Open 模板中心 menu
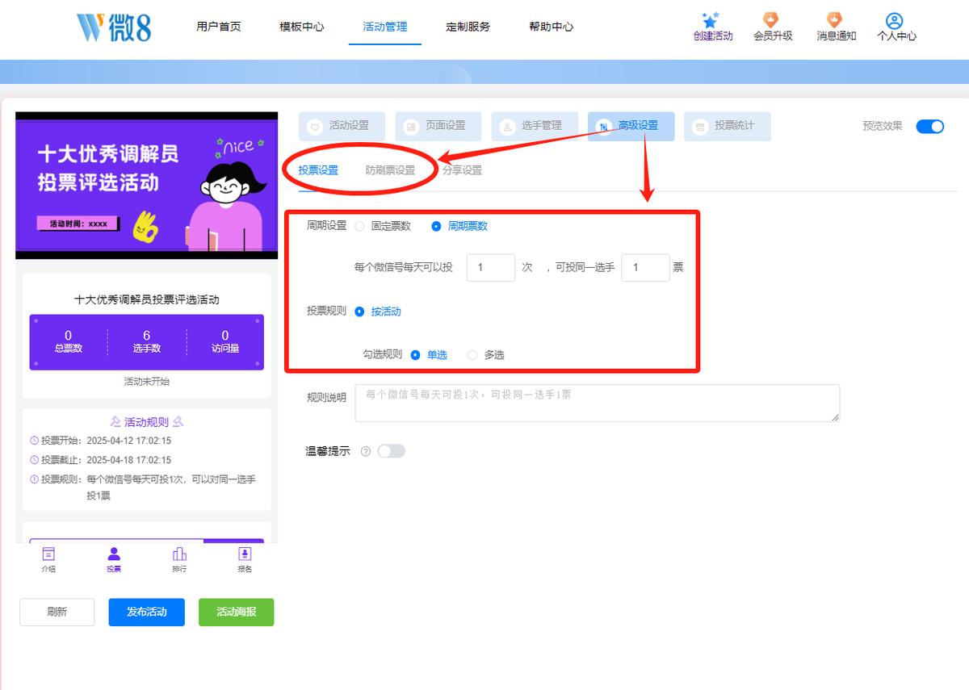Image resolution: width=969 pixels, height=690 pixels. tap(302, 27)
